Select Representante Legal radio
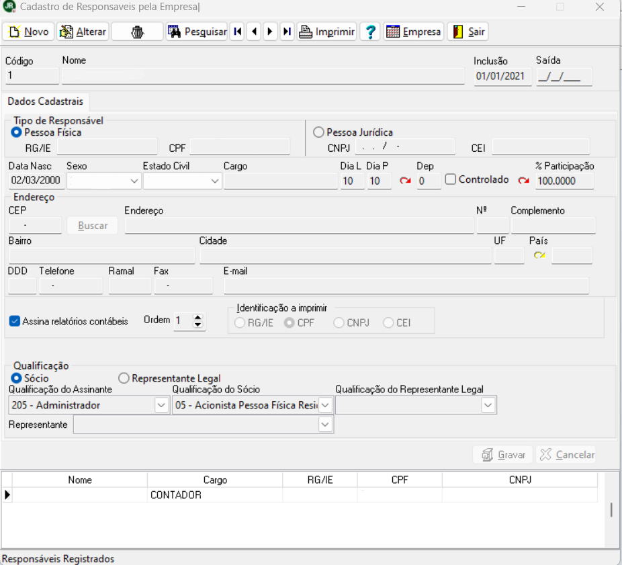The height and width of the screenshot is (565, 622). [x=124, y=378]
